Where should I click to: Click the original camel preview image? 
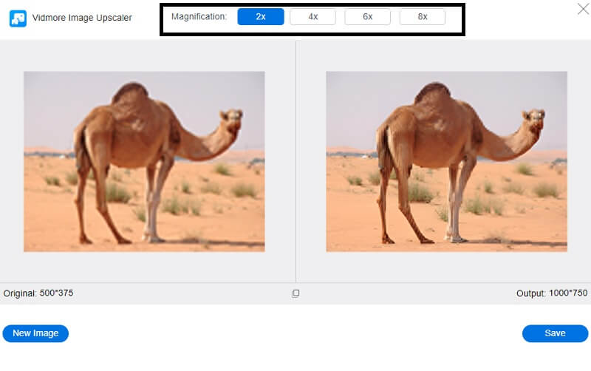(x=144, y=161)
